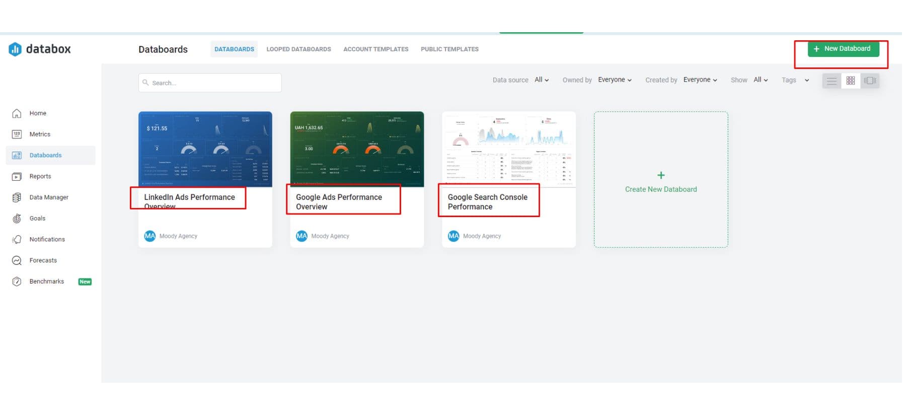Click the databox wordmark text
Image resolution: width=904 pixels, height=415 pixels.
(x=48, y=49)
